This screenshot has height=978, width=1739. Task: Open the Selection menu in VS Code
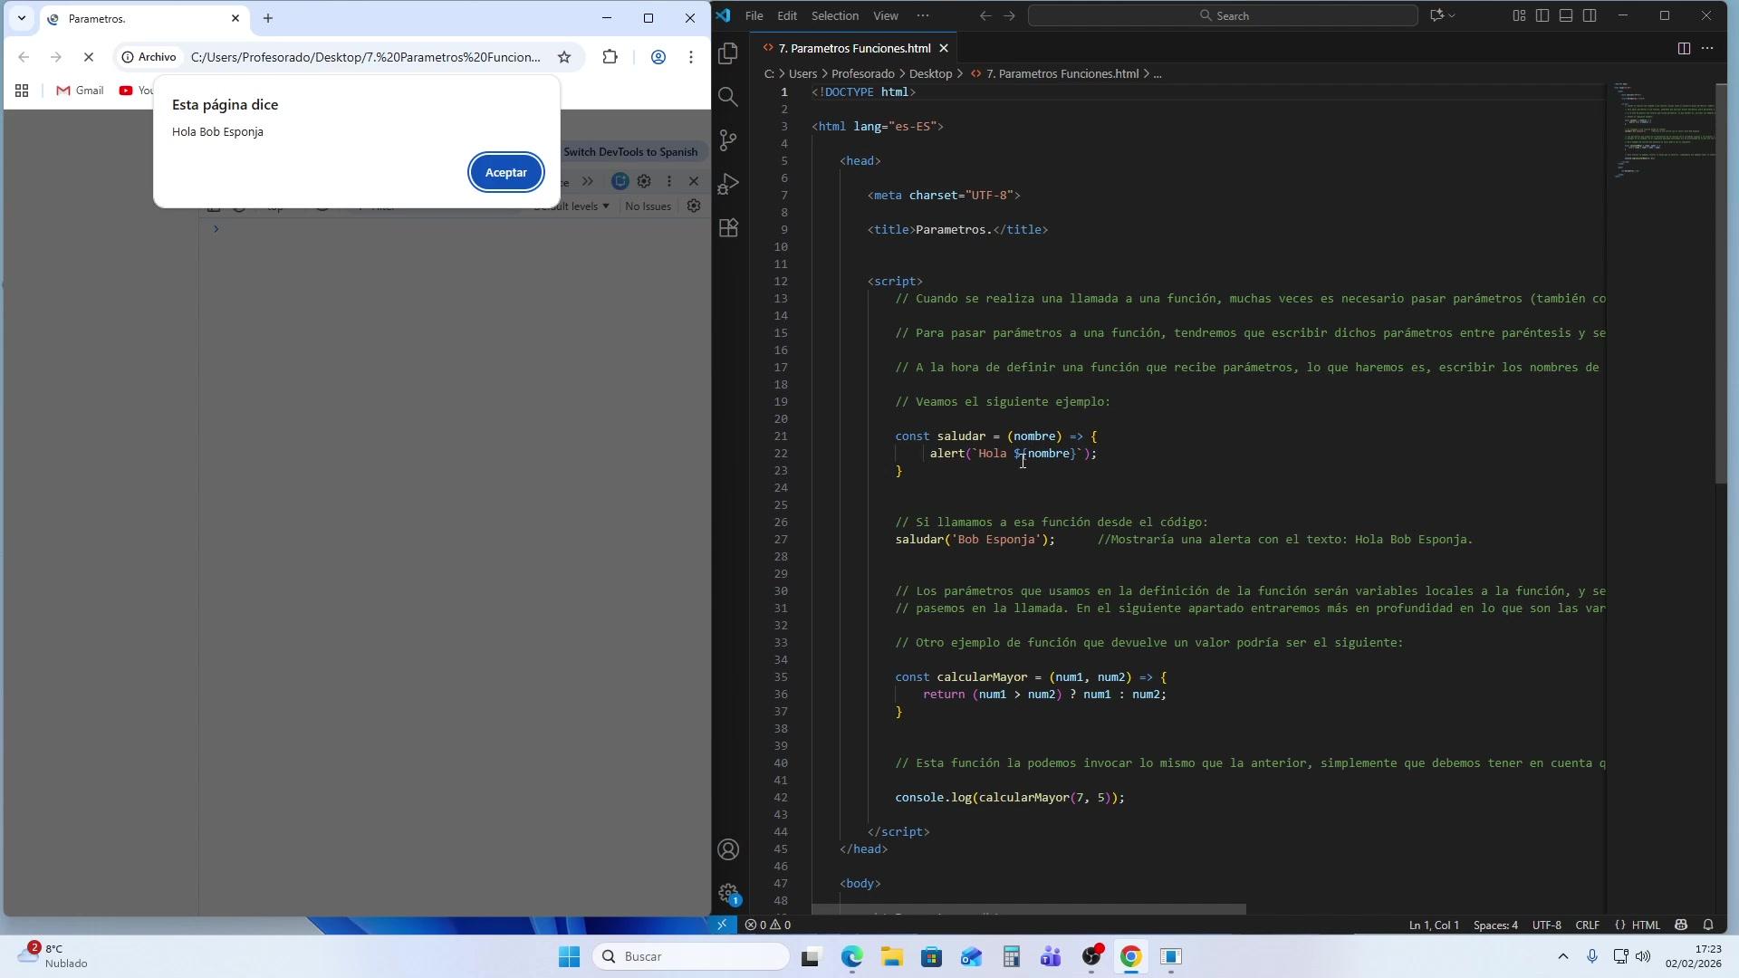click(834, 15)
